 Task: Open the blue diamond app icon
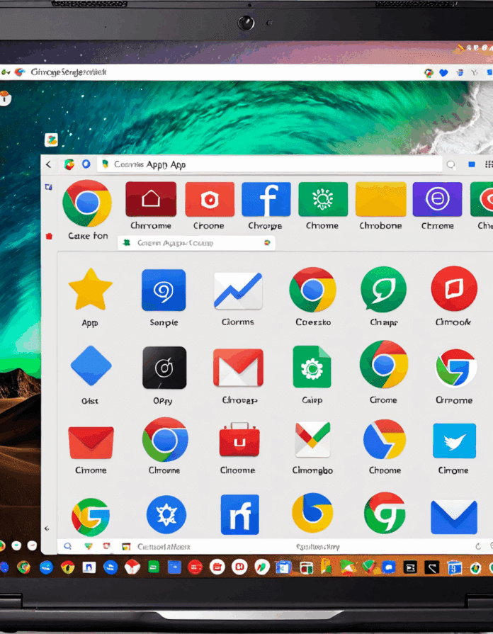[x=91, y=366]
